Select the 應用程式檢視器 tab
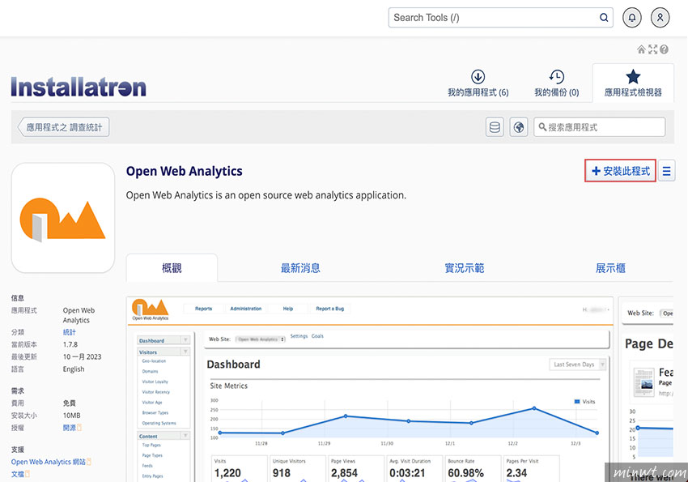The height and width of the screenshot is (482, 688). coord(633,83)
